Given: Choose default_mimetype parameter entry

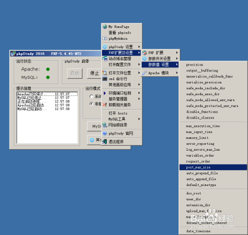Looking at the screenshot, I should pos(213,185).
